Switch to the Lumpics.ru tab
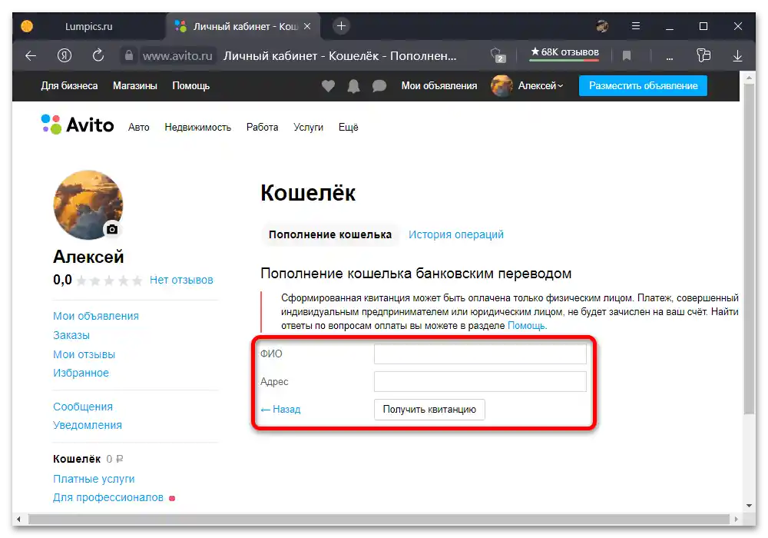The image size is (768, 538). [x=88, y=26]
